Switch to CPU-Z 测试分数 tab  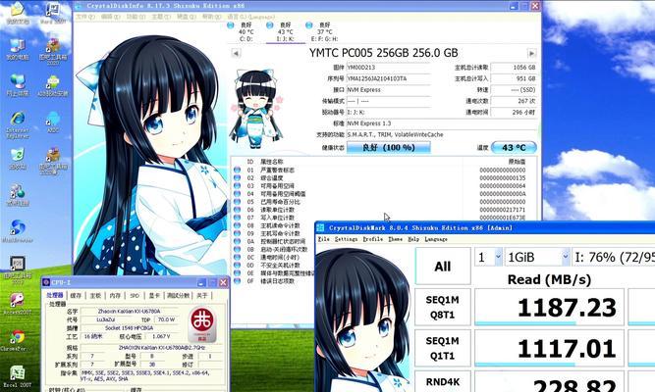(179, 295)
